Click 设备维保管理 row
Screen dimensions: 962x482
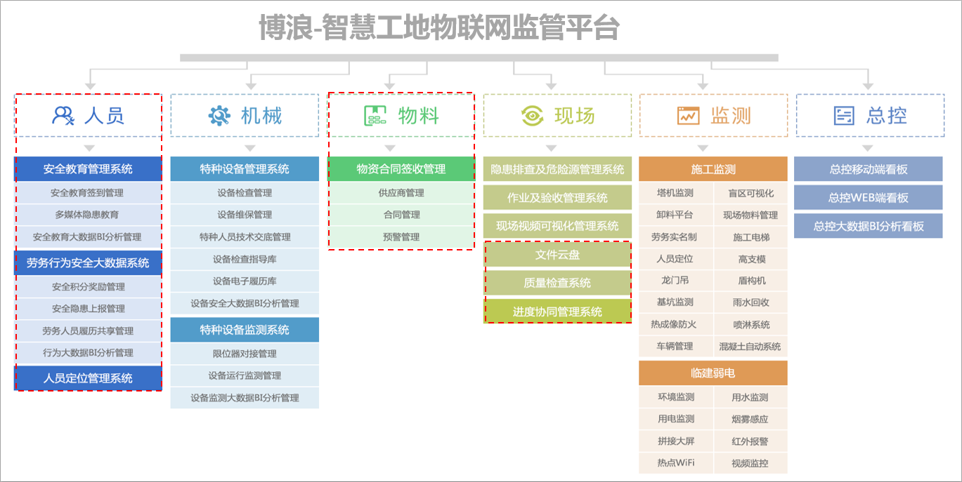(245, 215)
